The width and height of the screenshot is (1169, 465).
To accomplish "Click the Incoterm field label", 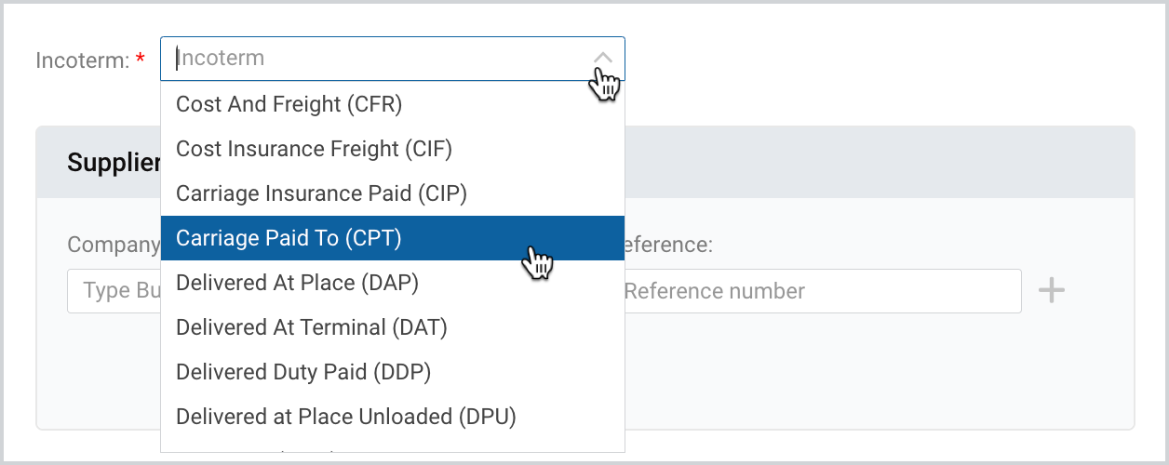I will point(83,60).
